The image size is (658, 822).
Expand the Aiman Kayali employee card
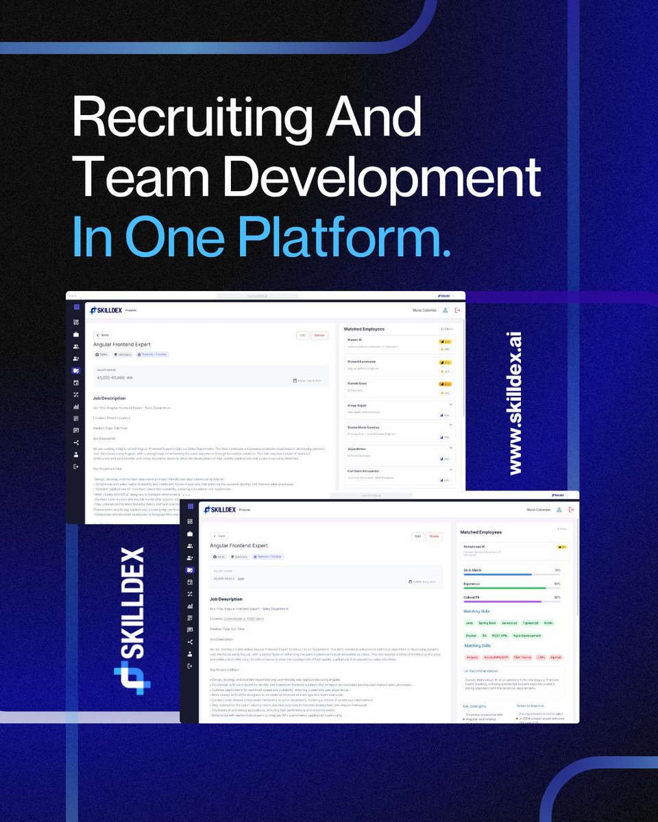pos(450,405)
